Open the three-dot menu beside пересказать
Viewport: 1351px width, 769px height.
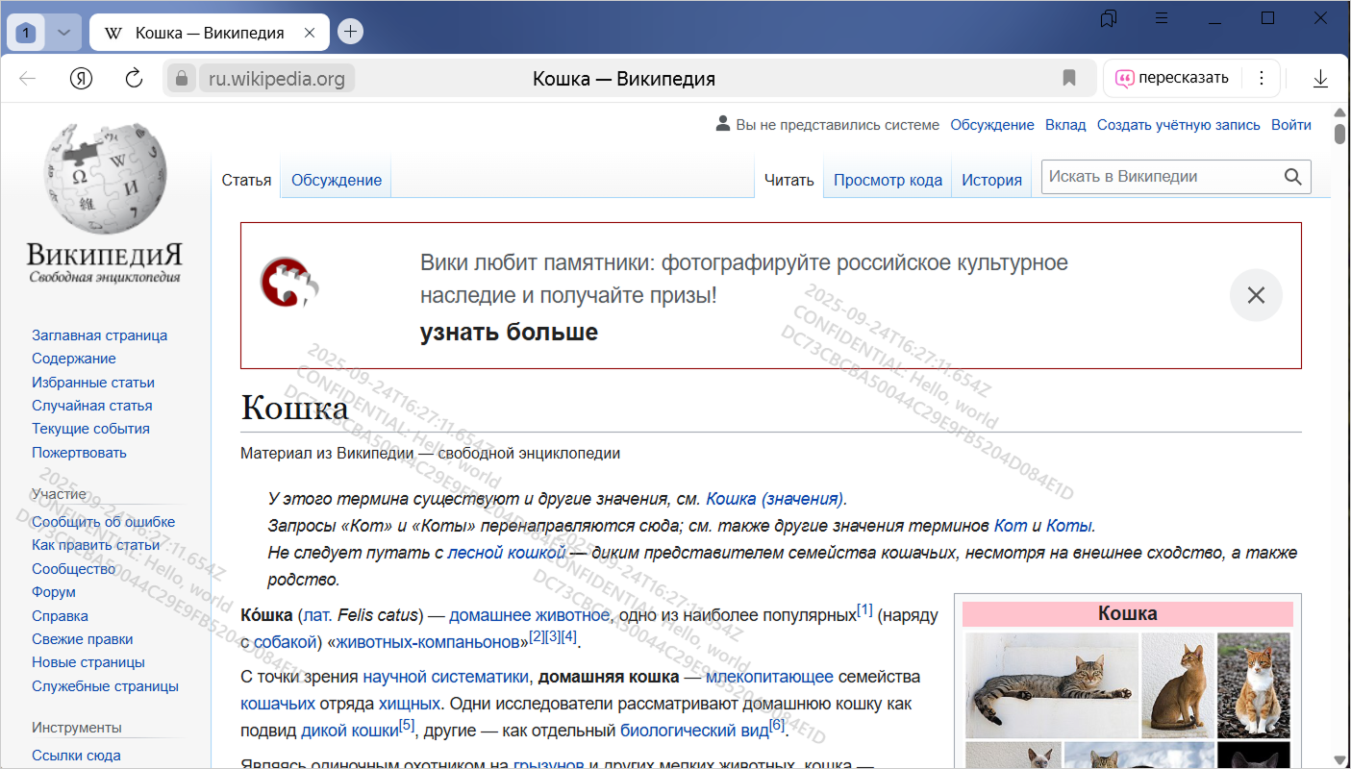(x=1262, y=79)
